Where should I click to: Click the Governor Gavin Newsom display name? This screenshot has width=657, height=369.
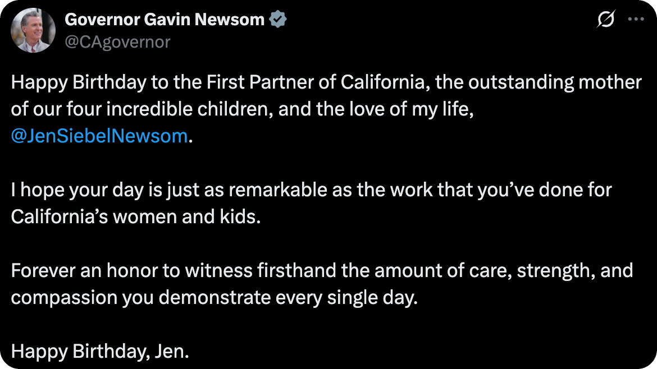[x=165, y=19]
